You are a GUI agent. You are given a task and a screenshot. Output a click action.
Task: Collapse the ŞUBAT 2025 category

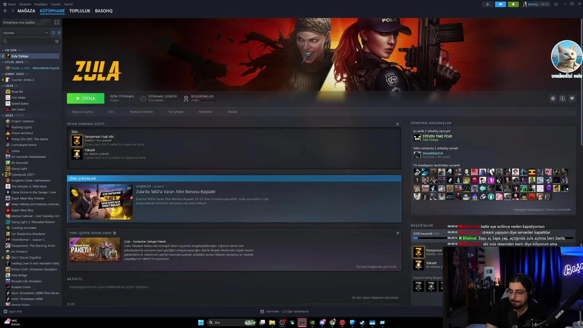tap(15, 74)
